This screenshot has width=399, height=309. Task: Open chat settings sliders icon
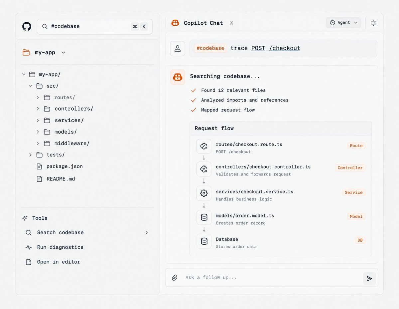[374, 23]
